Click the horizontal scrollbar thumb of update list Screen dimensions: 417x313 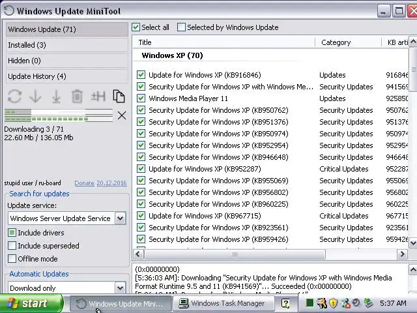pos(235,254)
